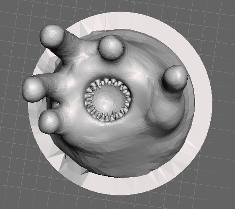Click the toothed circular mouth's center
Image resolution: width=235 pixels, height=209 pixels.
tap(107, 100)
